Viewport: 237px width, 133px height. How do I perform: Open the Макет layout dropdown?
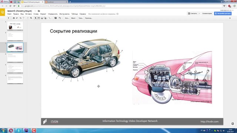(74, 18)
